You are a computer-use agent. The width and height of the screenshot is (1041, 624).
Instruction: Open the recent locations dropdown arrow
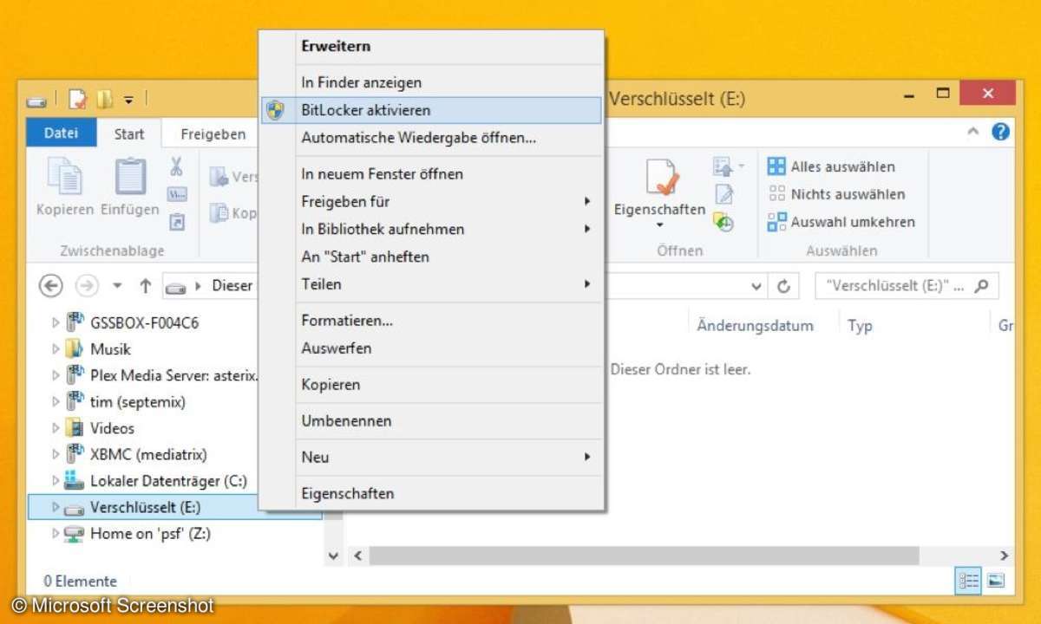pyautogui.click(x=118, y=286)
